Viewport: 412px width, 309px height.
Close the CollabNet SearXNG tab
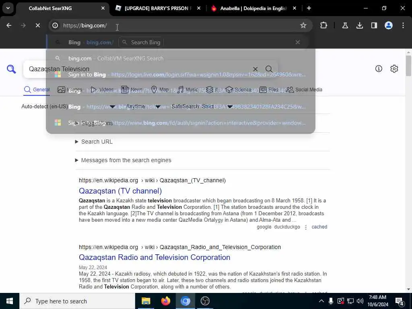[103, 8]
